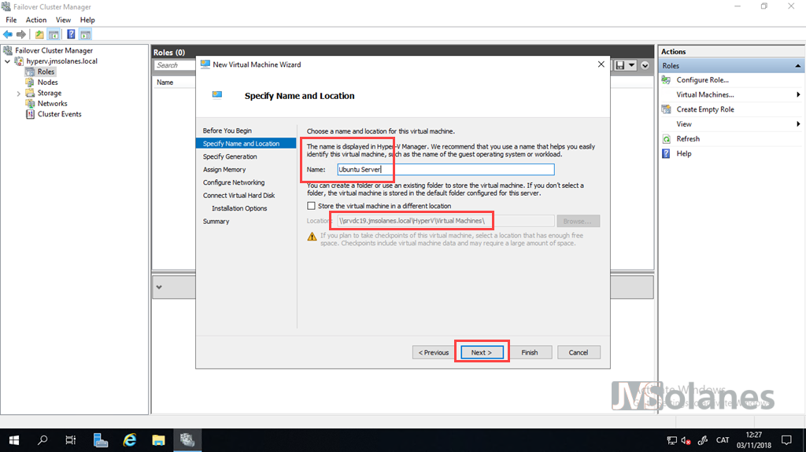Click the Location path field
This screenshot has width=806, height=452.
point(446,221)
